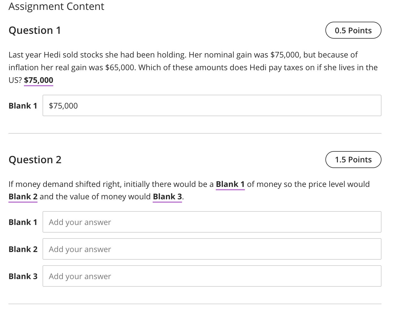Click the Question 1 heading
The height and width of the screenshot is (318, 395).
tap(35, 30)
